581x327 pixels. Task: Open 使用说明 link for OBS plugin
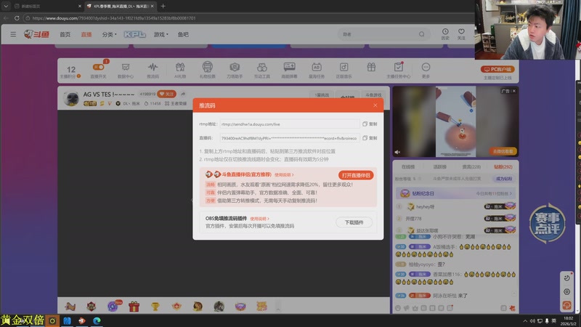[x=260, y=219]
